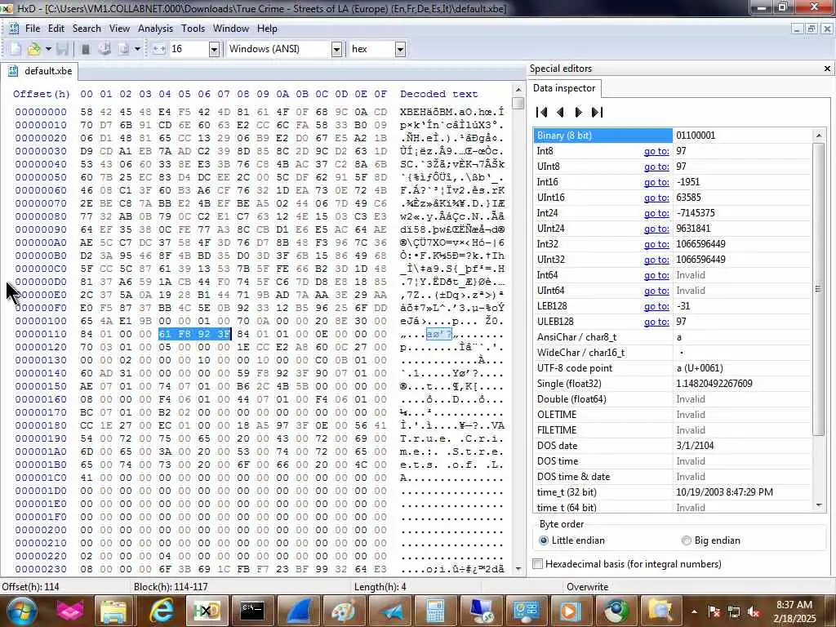
Task: Jump to last byte in Data inspector
Action: (x=597, y=112)
